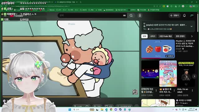199x112 pixels.
Task: Open options menu for 반짝반짝 작은 별 video
Action: tap(156, 91)
